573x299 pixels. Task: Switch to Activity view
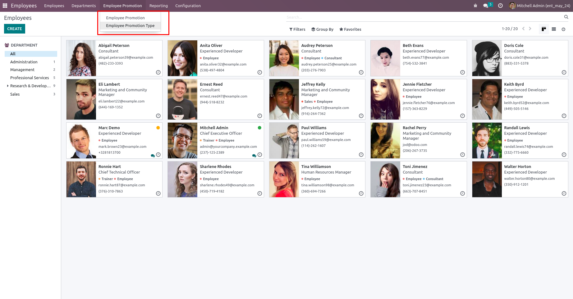pos(563,29)
